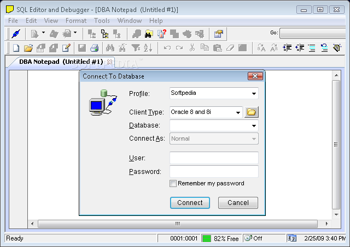350x247 pixels.
Task: Click the decrease indent icon
Action: pyautogui.click(x=300, y=48)
